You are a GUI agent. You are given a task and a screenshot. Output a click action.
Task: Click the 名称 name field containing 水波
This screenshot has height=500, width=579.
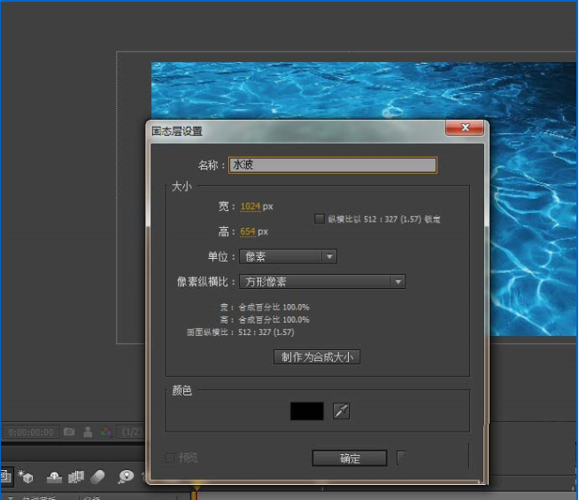point(332,165)
